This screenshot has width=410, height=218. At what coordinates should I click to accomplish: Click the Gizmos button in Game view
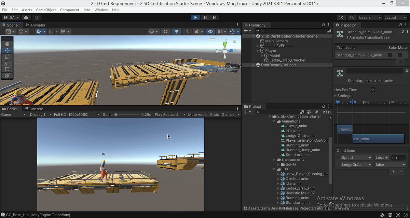point(228,114)
